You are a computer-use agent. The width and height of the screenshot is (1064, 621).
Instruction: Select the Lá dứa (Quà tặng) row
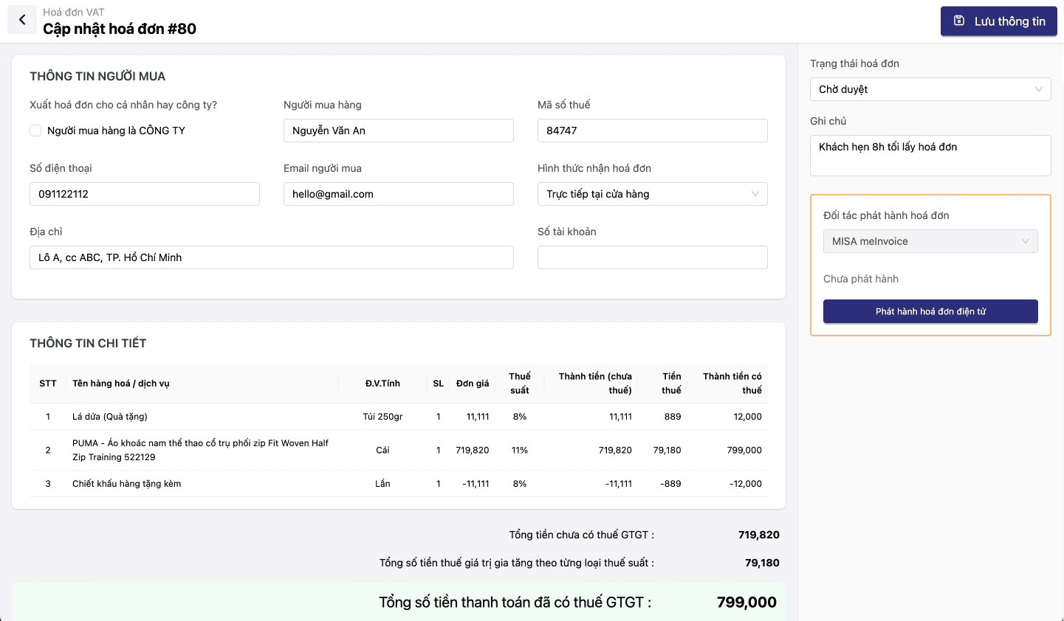[x=110, y=417]
